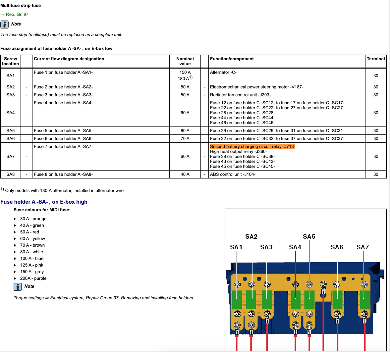Click the 'Alternator -C-' table cell
This screenshot has width=390, height=352.
(x=223, y=73)
